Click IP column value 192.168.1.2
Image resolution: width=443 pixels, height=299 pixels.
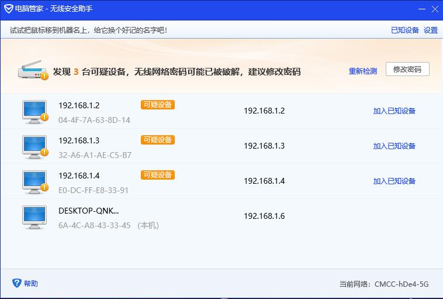pos(264,111)
